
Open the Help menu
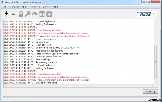pyautogui.click(x=55, y=7)
